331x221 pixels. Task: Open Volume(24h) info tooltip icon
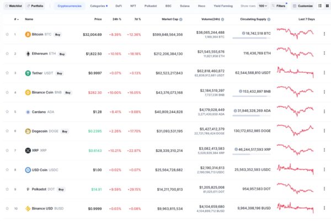222,19
